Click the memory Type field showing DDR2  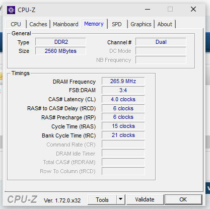[x=60, y=42]
